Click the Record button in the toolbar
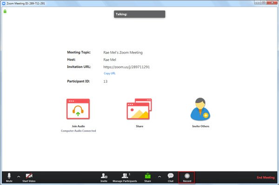 click(186, 178)
